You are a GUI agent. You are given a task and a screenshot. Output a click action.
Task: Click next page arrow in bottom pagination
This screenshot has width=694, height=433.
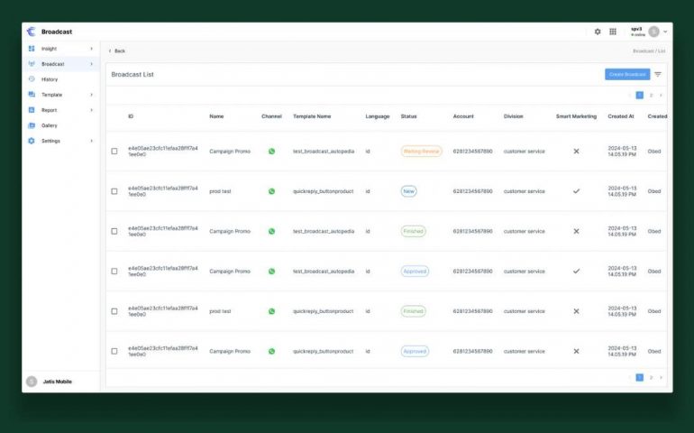(661, 377)
